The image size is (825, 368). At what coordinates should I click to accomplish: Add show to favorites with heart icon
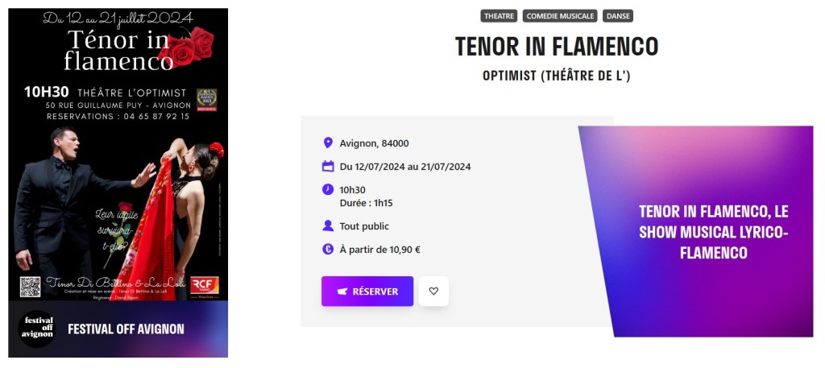pos(433,292)
